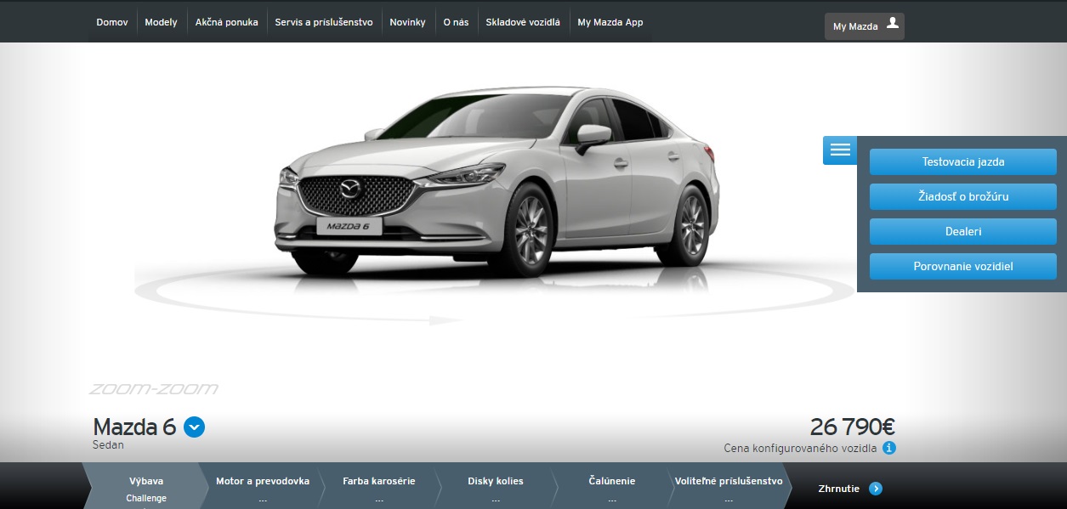Click the 26 790€ price text
The image size is (1067, 509).
pos(852,427)
